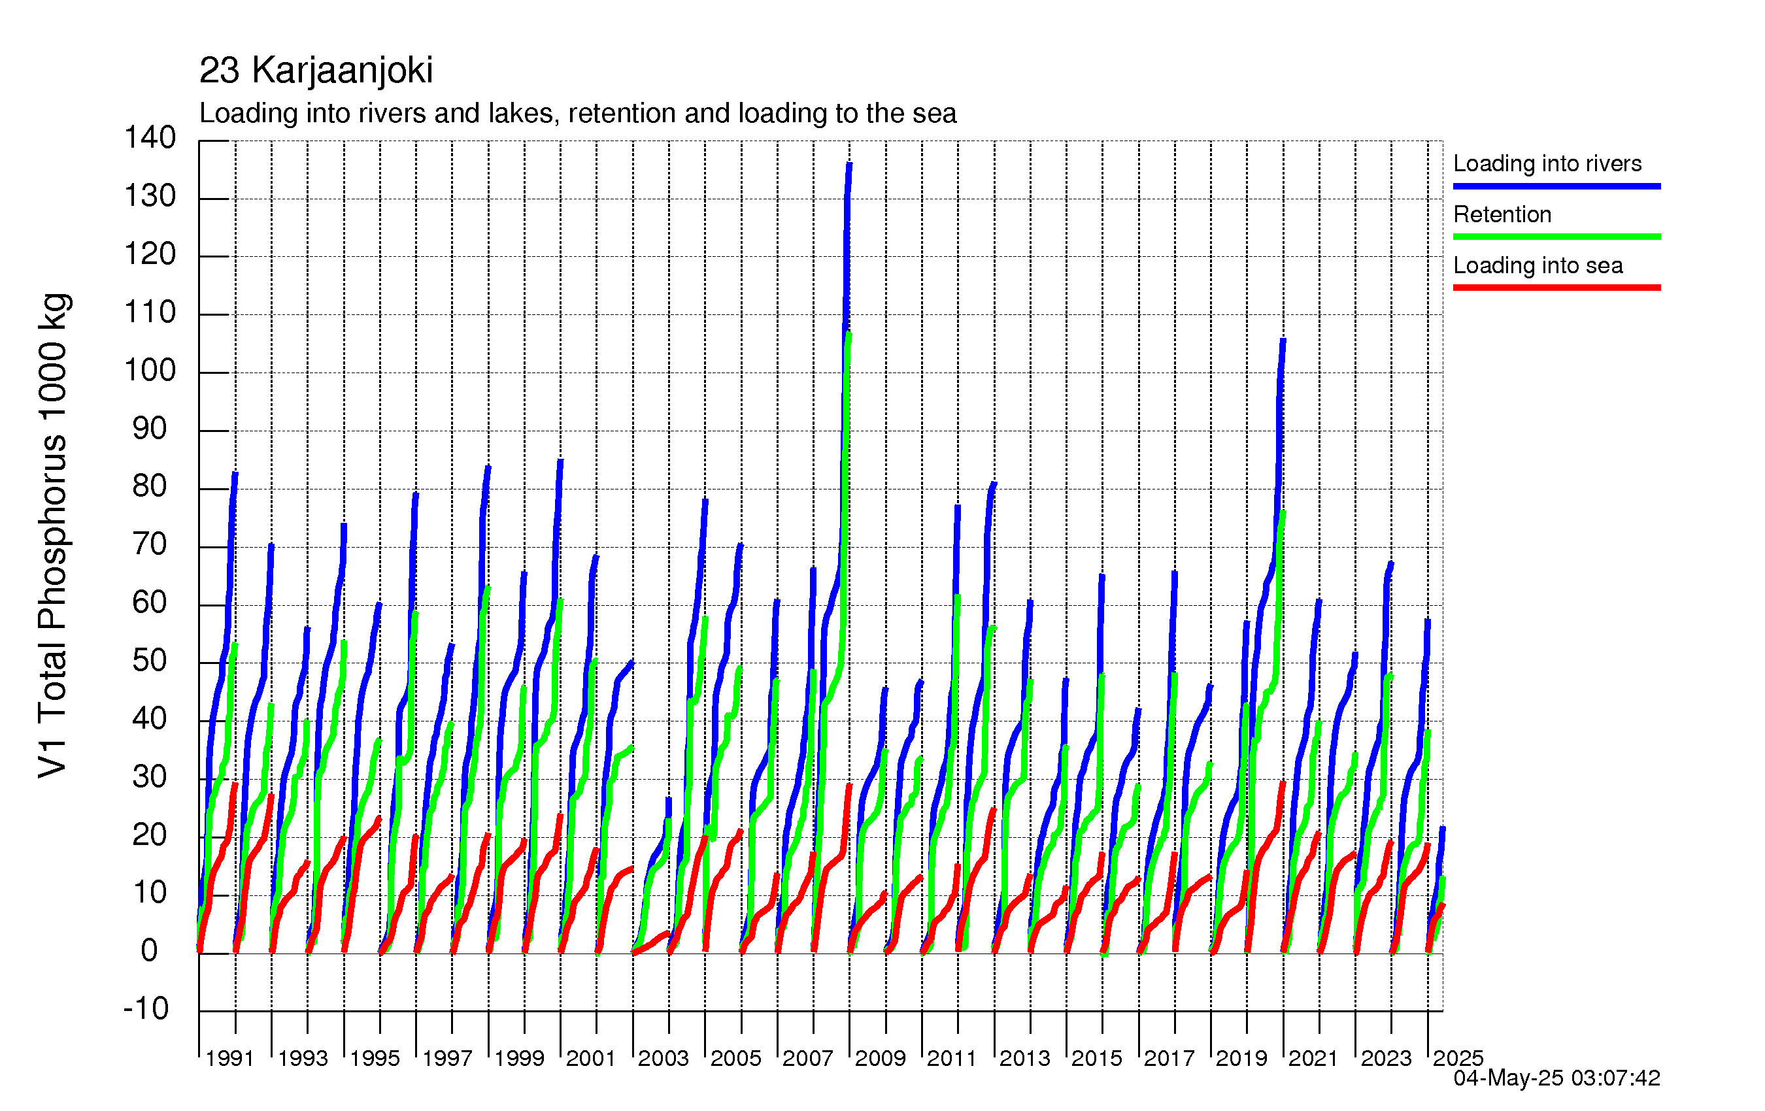Click the x-axis year label 2017

point(1169,1058)
